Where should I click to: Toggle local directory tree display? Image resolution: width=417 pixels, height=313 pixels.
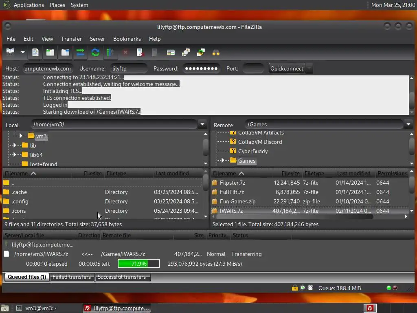click(50, 52)
